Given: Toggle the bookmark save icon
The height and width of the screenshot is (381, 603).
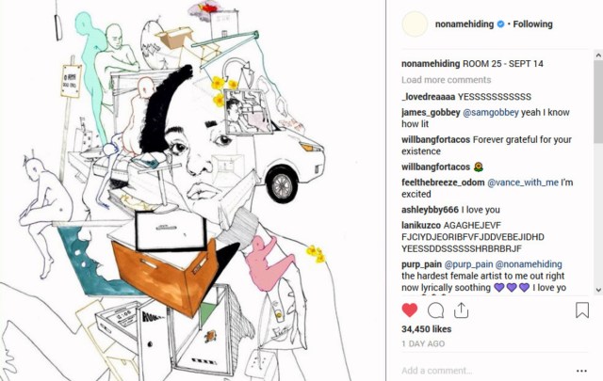Looking at the screenshot, I should [582, 310].
